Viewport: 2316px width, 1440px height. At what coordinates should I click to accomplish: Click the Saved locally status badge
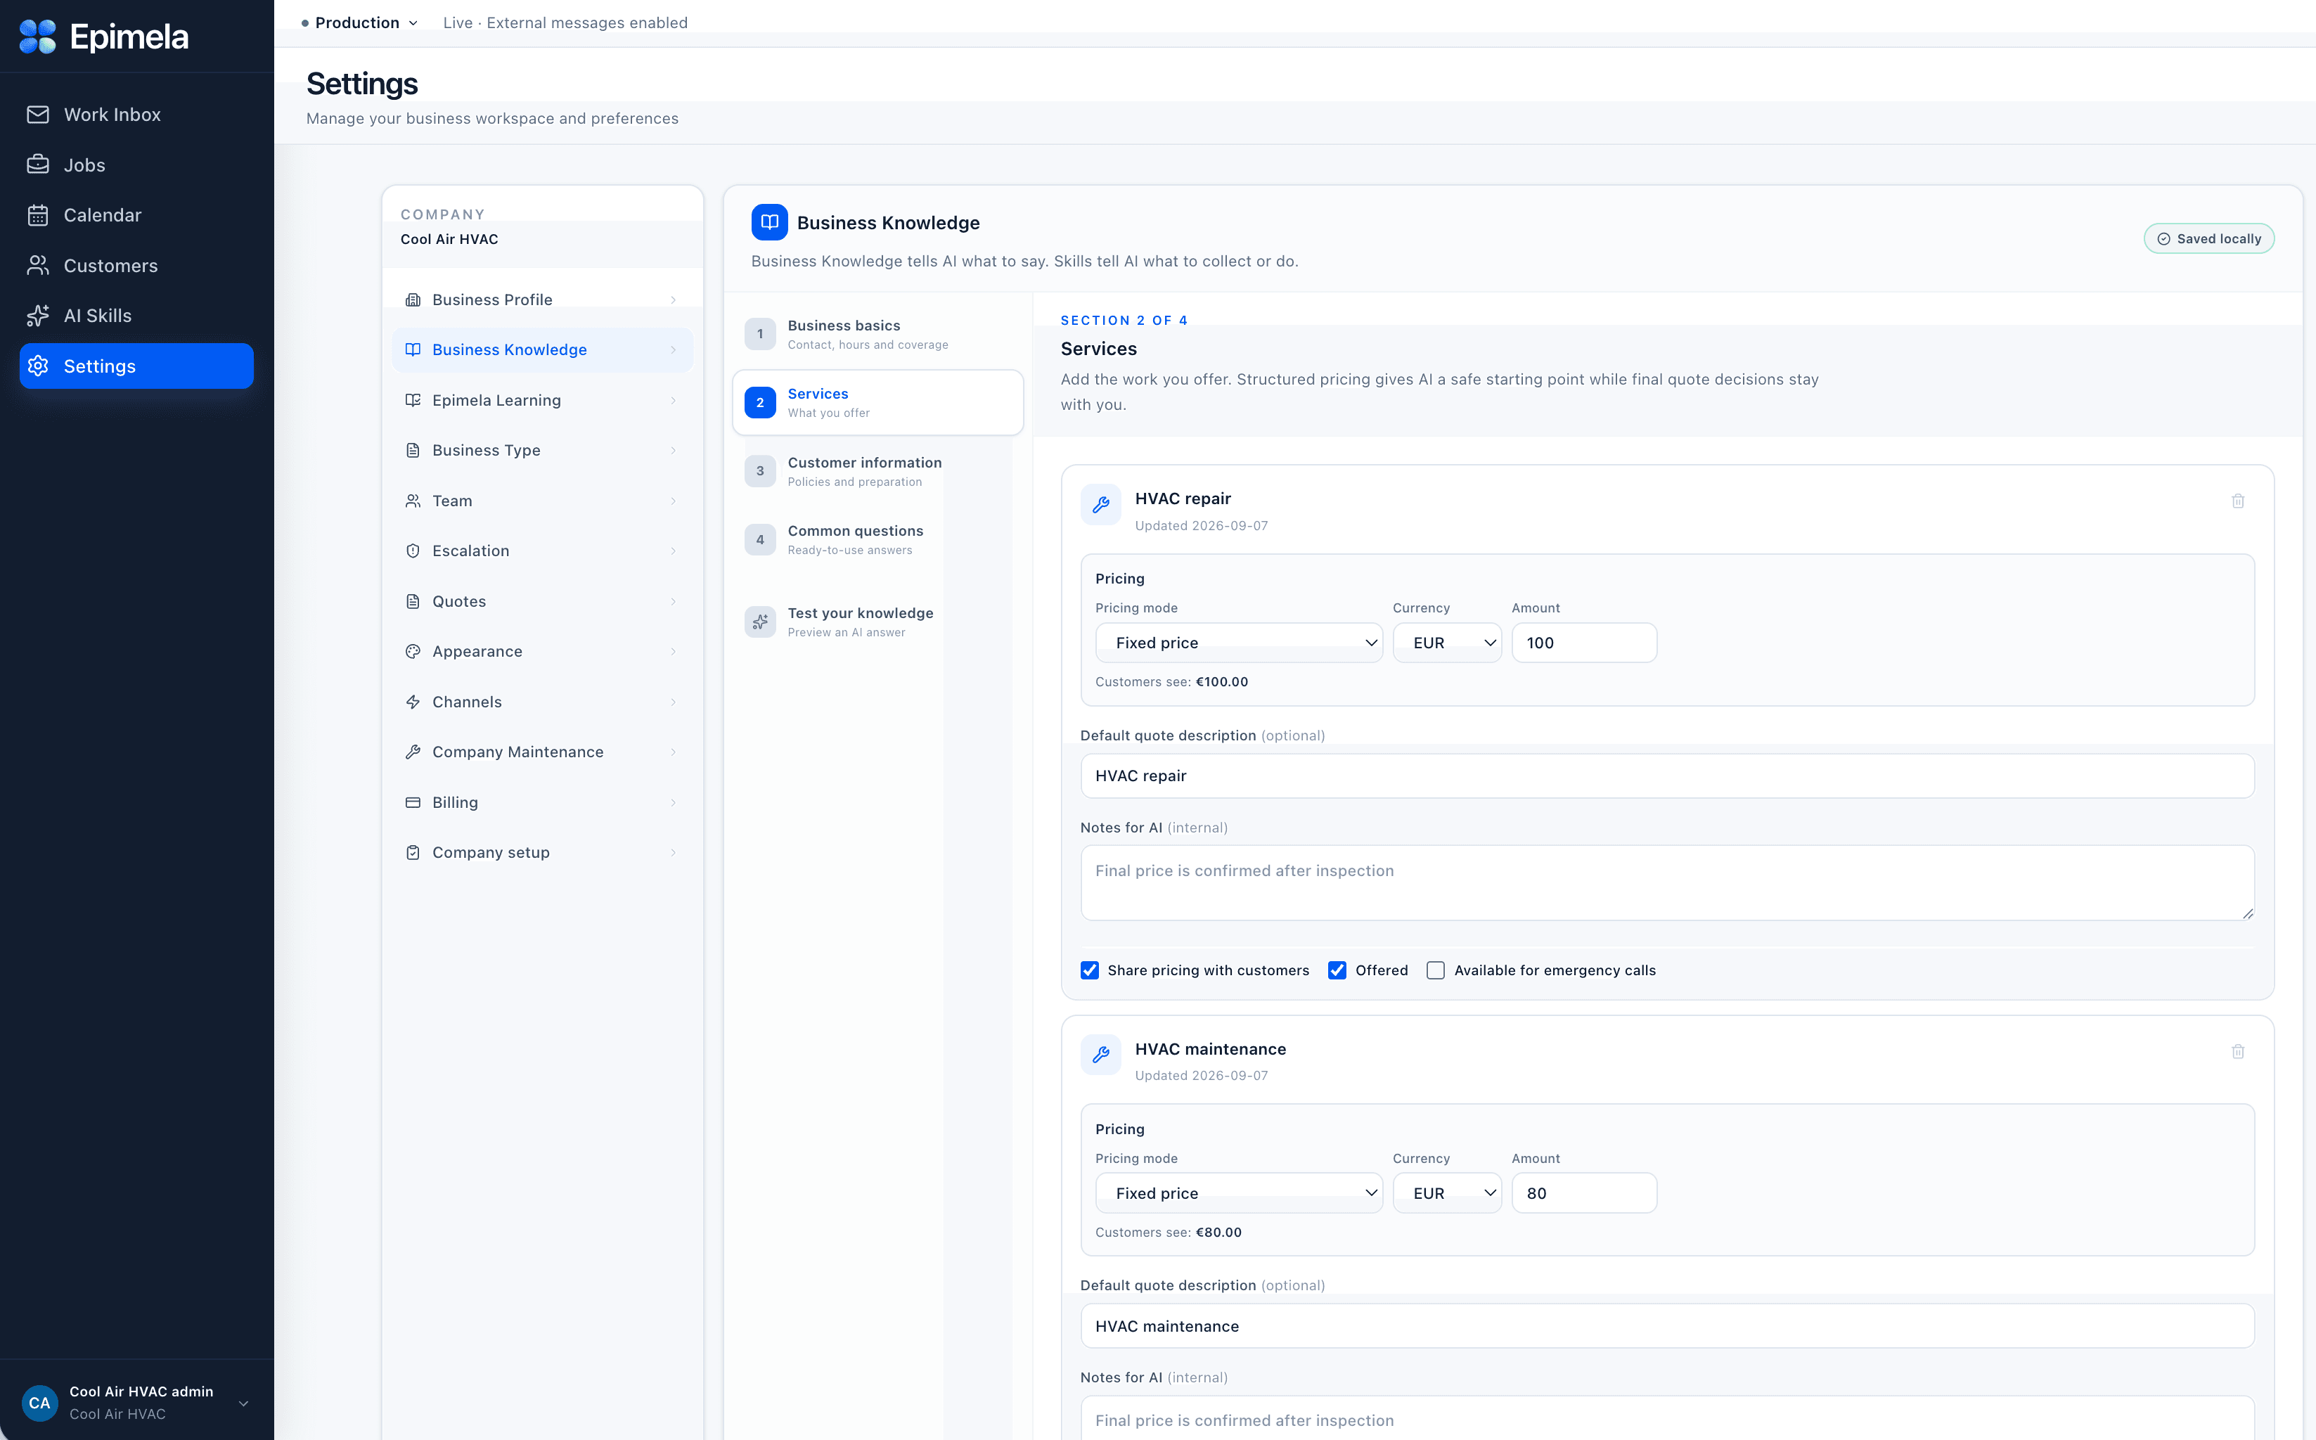click(x=2208, y=238)
